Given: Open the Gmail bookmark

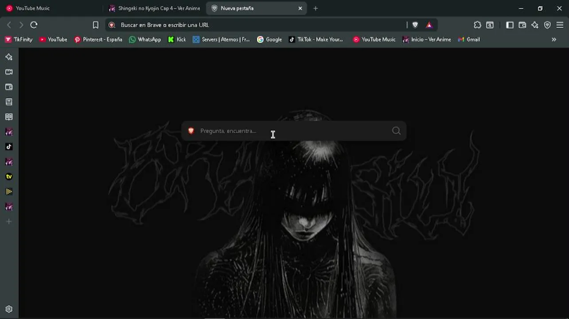Looking at the screenshot, I should tap(469, 39).
